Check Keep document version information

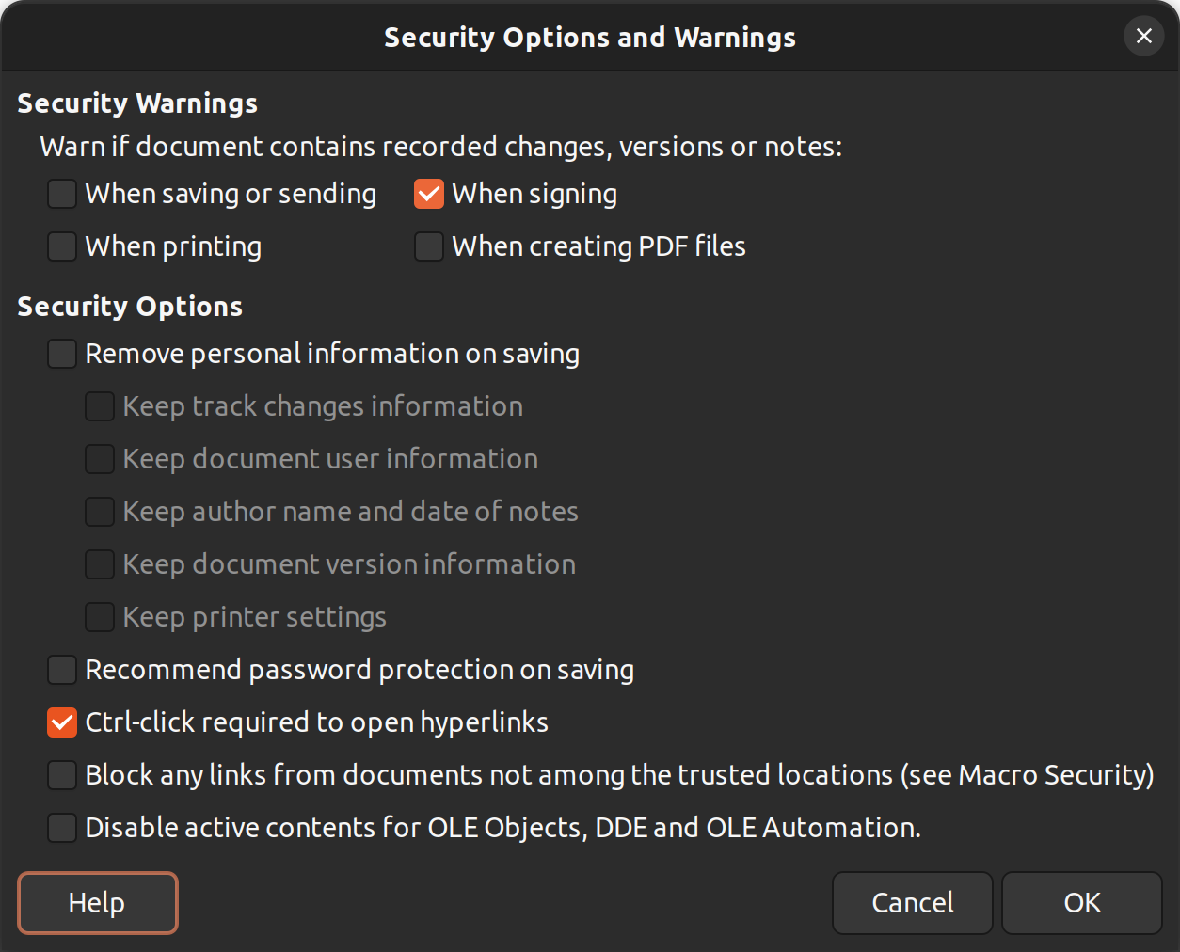click(x=100, y=564)
